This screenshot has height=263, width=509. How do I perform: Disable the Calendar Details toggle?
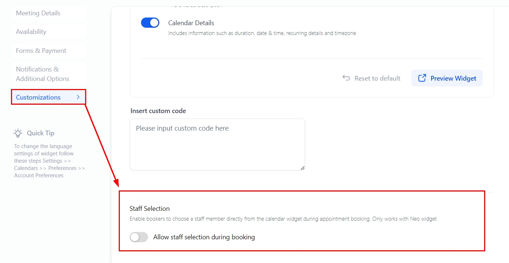150,23
